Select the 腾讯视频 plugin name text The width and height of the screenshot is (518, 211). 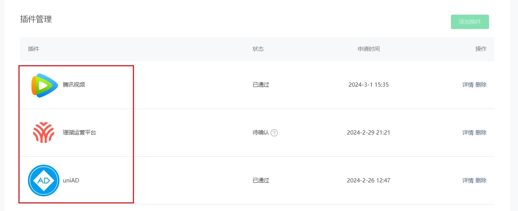[x=74, y=85]
